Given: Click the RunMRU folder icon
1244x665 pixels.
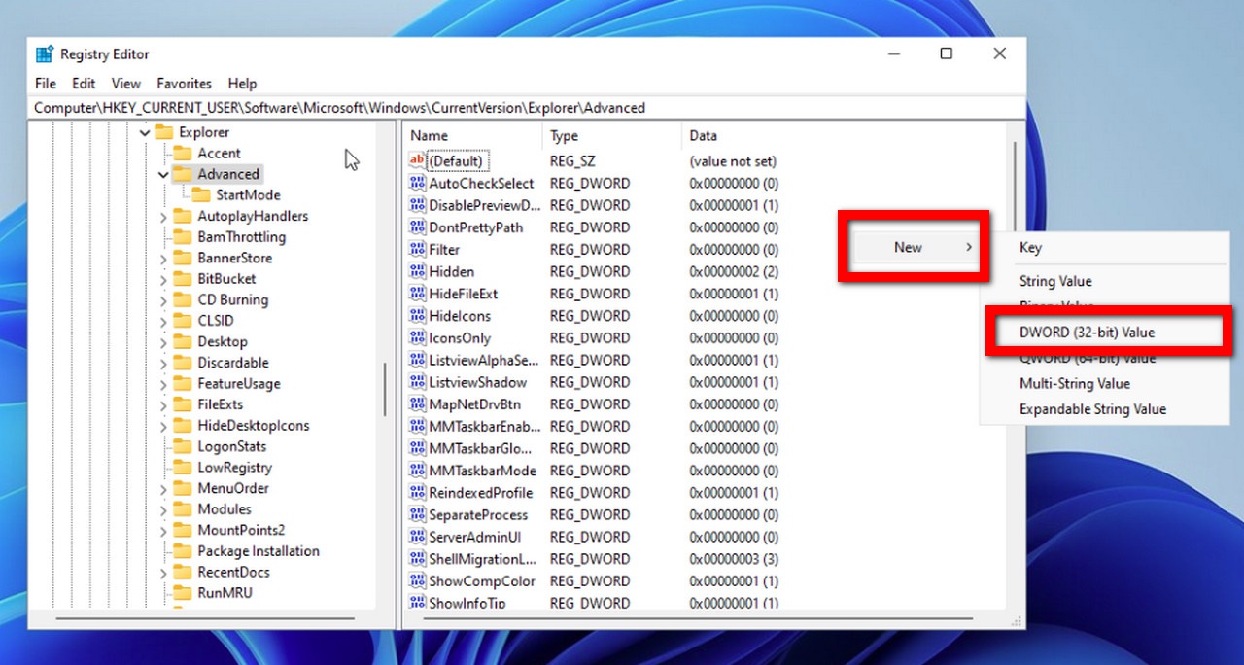Looking at the screenshot, I should tap(182, 593).
